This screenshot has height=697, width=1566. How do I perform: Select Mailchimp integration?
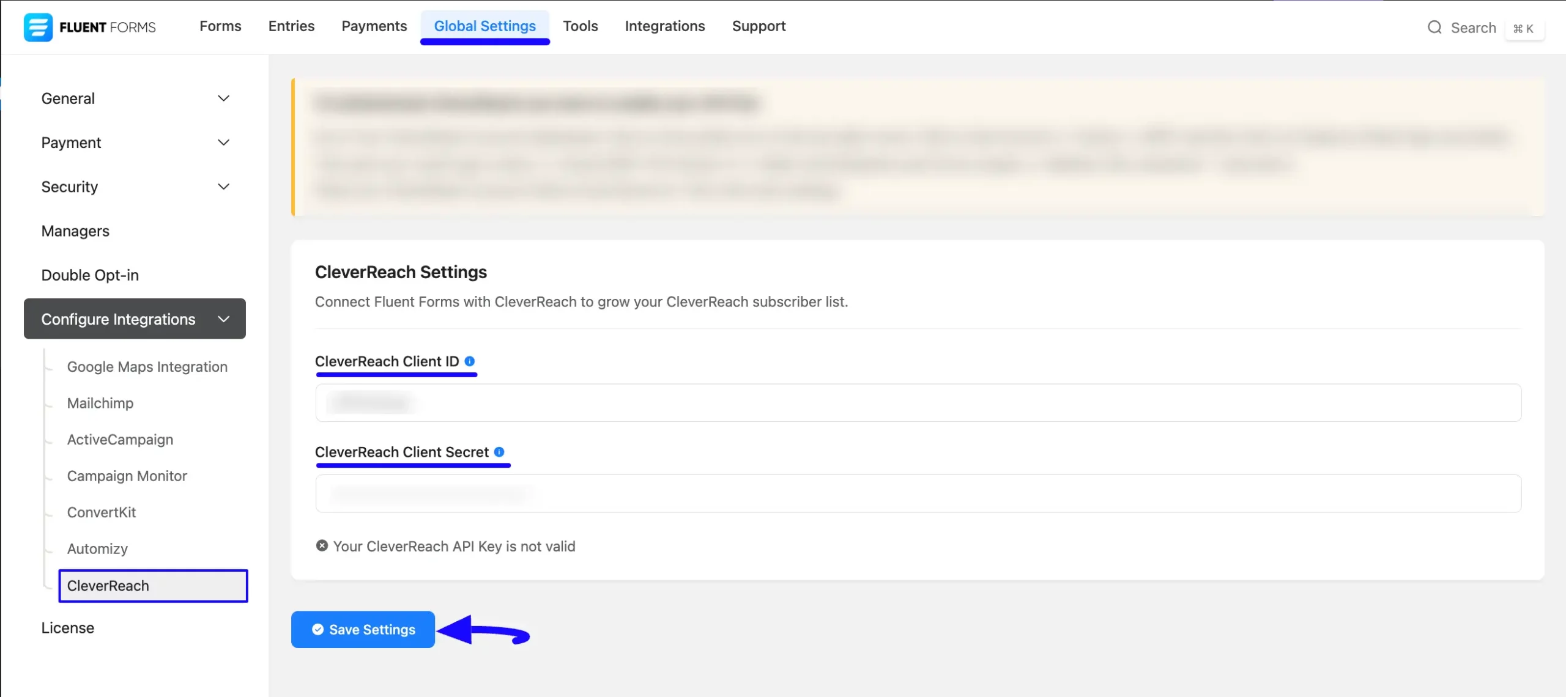point(100,404)
